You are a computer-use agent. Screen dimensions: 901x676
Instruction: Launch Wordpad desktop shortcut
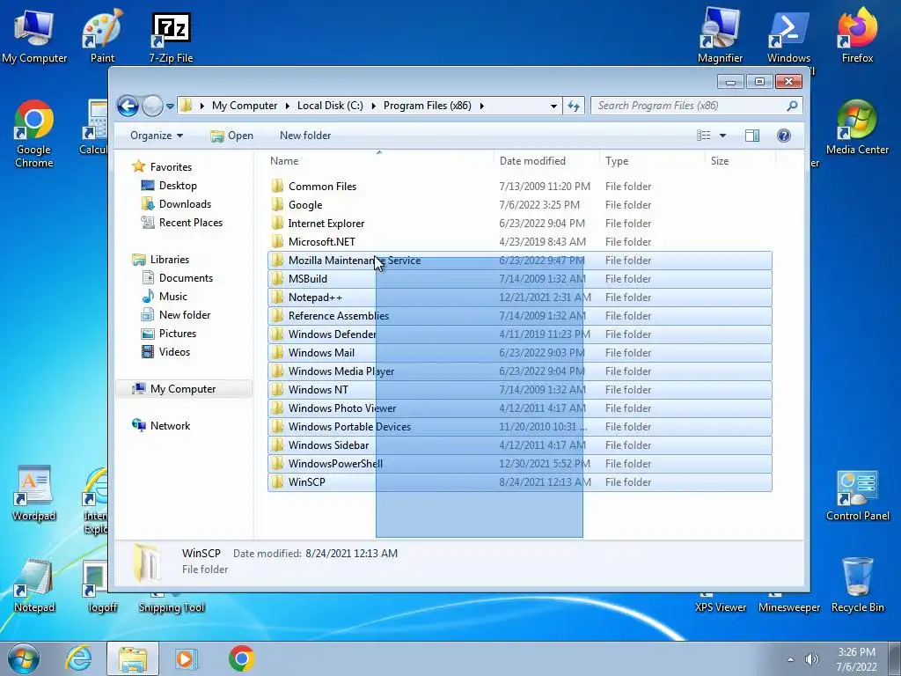[x=34, y=493]
